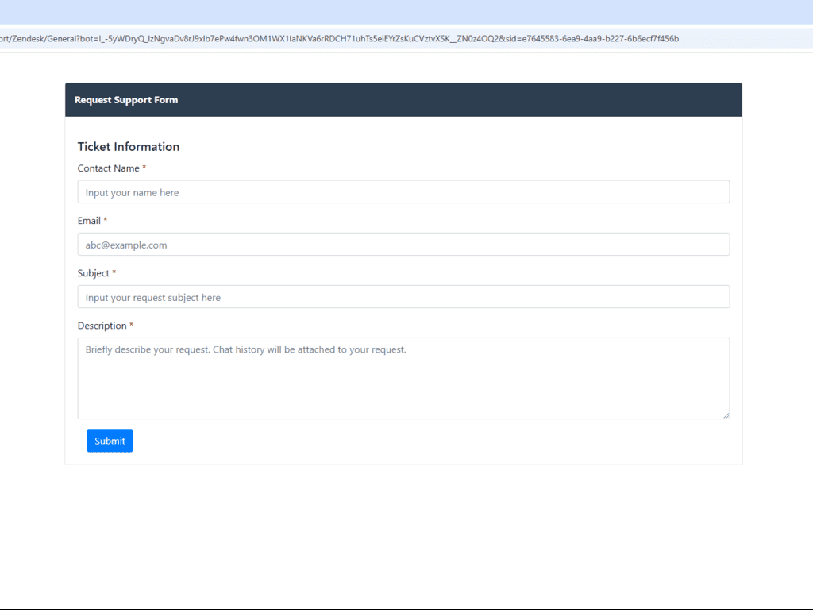Click the Contact Name label text
Screen dimensions: 813x610
pyautogui.click(x=108, y=168)
